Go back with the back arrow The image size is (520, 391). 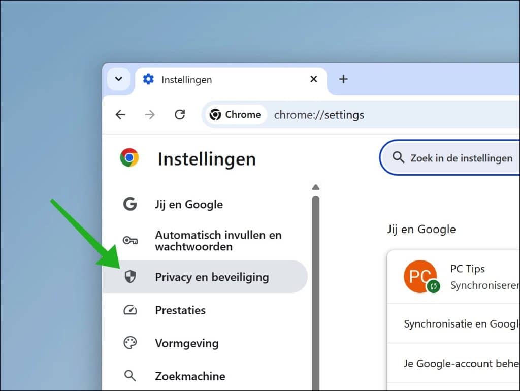pyautogui.click(x=120, y=115)
